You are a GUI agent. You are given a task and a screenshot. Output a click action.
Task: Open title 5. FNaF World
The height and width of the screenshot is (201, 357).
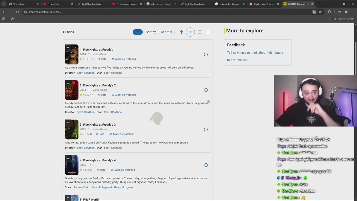(89, 199)
